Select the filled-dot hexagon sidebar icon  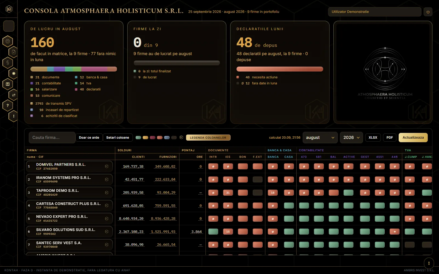coord(14,73)
